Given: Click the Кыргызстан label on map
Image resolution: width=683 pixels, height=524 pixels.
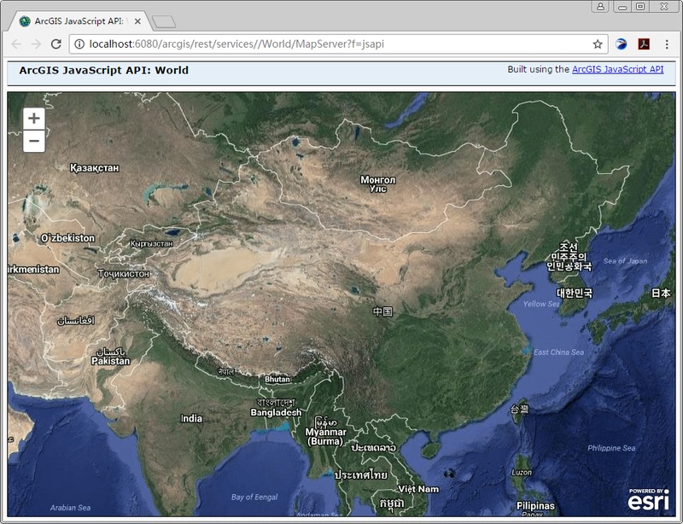Looking at the screenshot, I should (152, 243).
